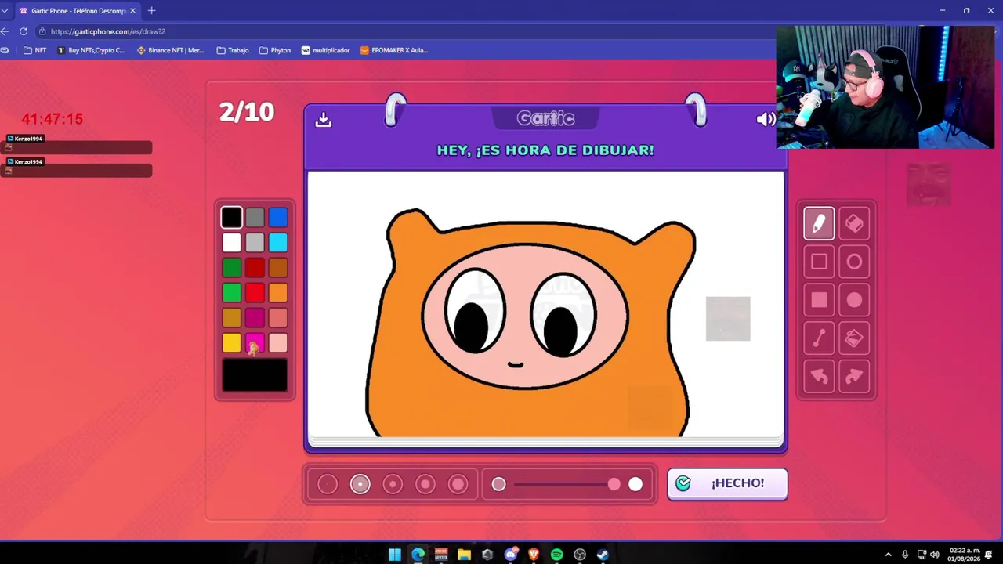This screenshot has height=564, width=1003.
Task: Click the ¡HECHO! button to finish
Action: (x=727, y=483)
